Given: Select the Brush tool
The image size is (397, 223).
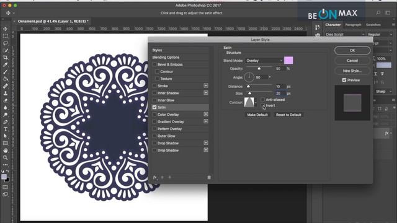Looking at the screenshot, I should (x=6, y=72).
